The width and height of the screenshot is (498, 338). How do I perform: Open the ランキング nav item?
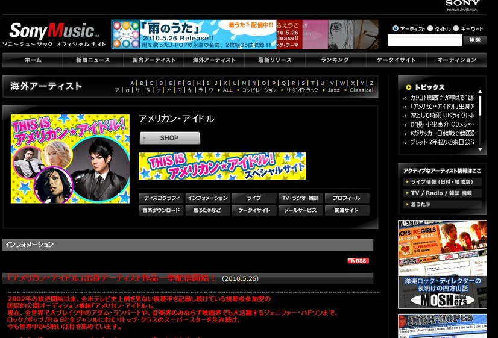[x=335, y=60]
